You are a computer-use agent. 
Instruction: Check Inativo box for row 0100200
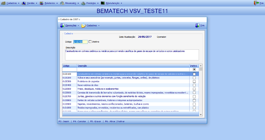click(194, 78)
